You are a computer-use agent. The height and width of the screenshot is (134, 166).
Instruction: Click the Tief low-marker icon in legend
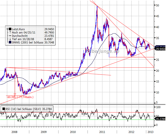click(x=10, y=39)
